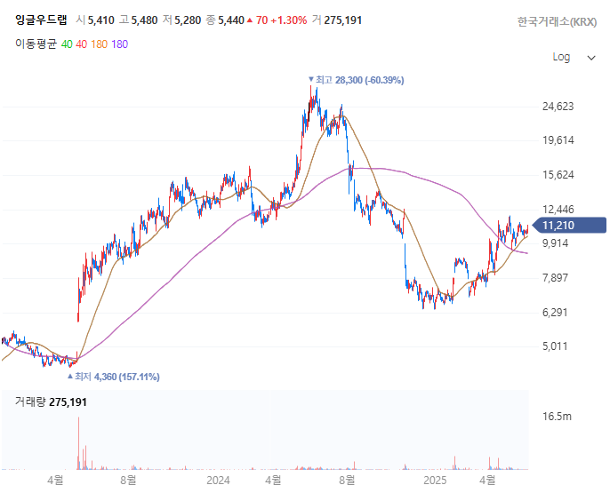Image resolution: width=610 pixels, height=501 pixels.
Task: Open the 이동평균 indicator settings
Action: (36, 44)
